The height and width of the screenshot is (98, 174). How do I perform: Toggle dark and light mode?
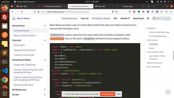tap(148, 19)
